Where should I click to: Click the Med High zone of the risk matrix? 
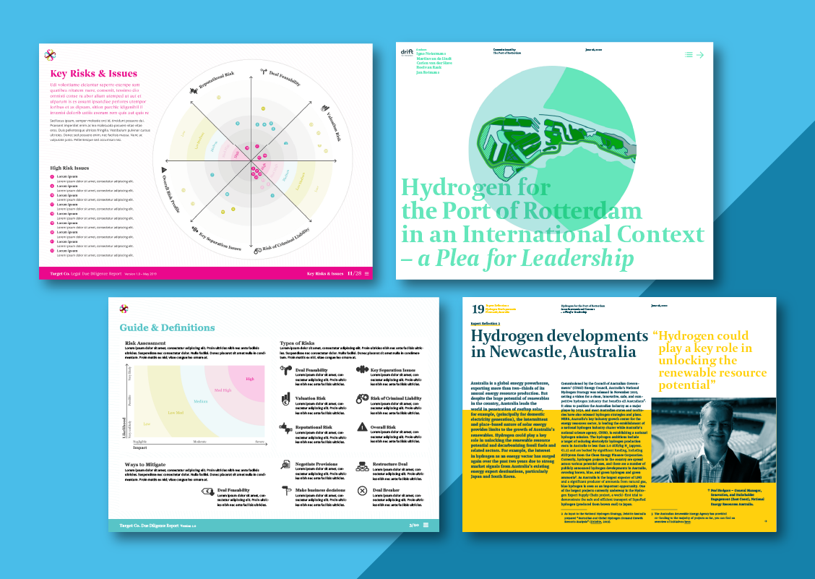pos(223,390)
